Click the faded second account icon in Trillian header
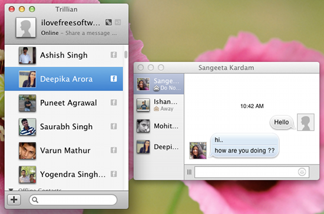 pos(118,22)
